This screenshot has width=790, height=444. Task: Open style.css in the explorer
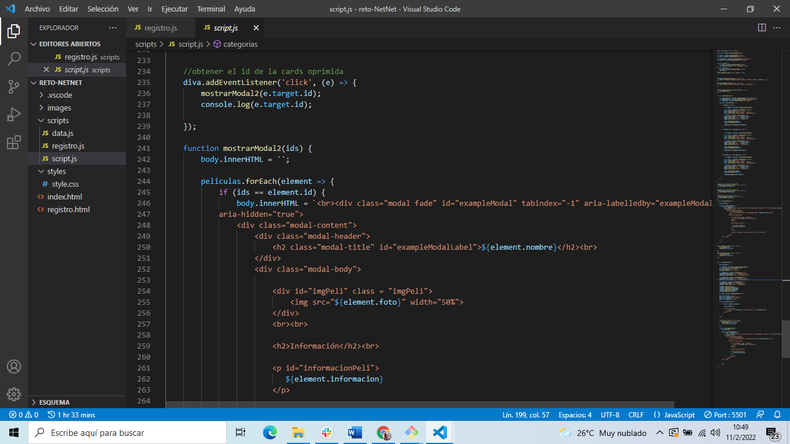(x=77, y=184)
